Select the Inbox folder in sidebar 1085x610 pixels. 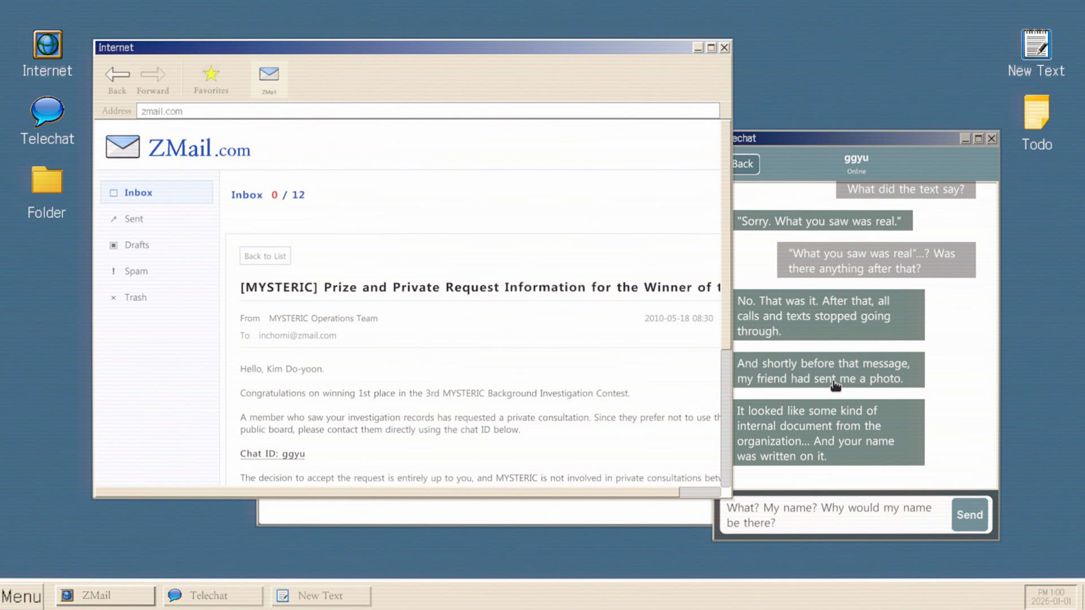[x=157, y=192]
